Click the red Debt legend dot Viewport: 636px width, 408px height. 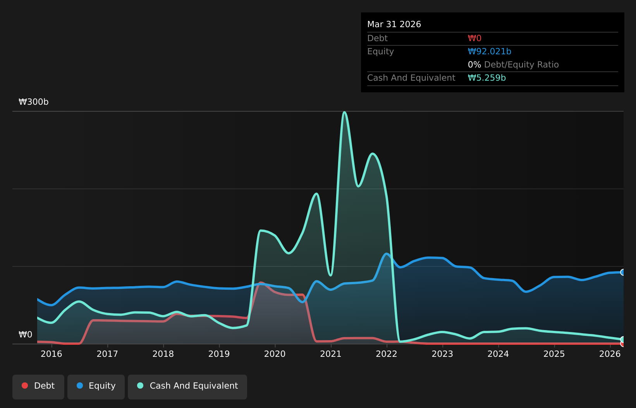click(25, 386)
